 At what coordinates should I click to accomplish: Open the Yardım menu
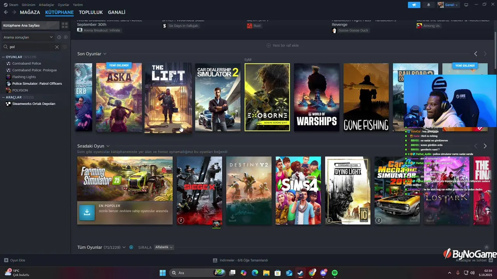(78, 5)
